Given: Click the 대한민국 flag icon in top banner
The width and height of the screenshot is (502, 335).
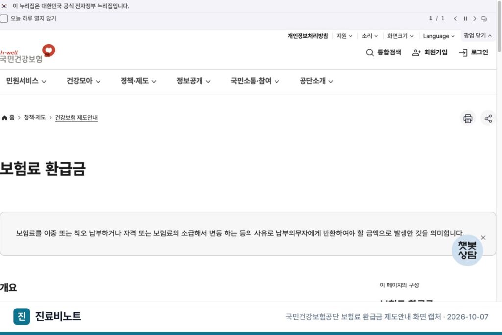Looking at the screenshot, I should [x=4, y=6].
